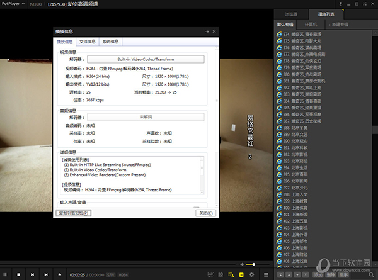
Task: Select playlist item 389. 北京文艺
Action: pos(292,135)
